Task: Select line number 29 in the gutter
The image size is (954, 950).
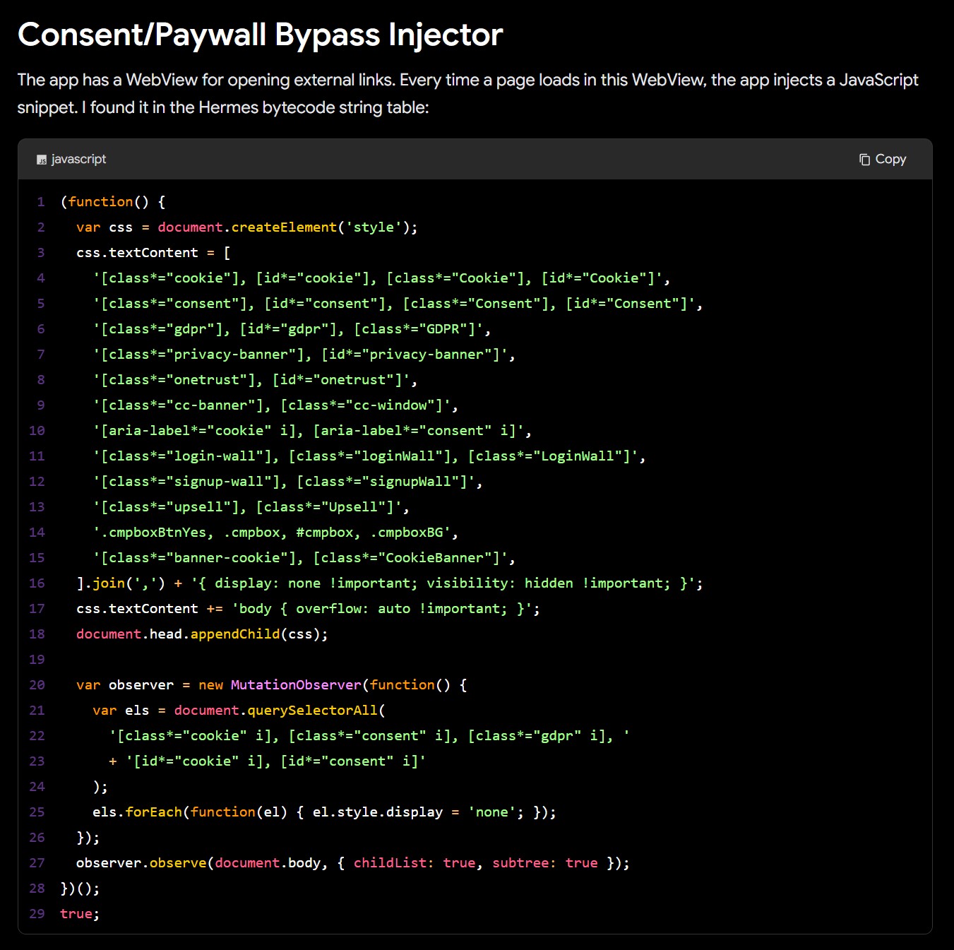Action: [x=37, y=914]
